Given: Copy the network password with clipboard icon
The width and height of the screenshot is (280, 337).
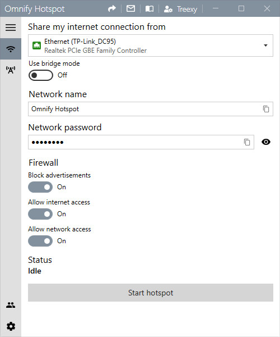Looking at the screenshot, I should coord(247,142).
